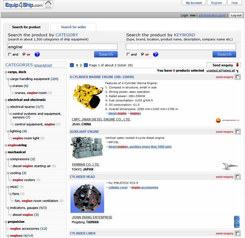245x238 pixels.
Task: Click the red arrow next to Send enquiry
Action: (237, 65)
